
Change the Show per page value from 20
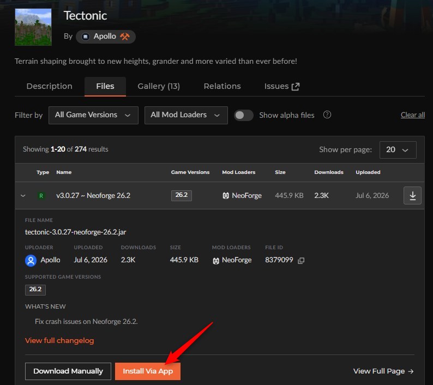pos(398,150)
